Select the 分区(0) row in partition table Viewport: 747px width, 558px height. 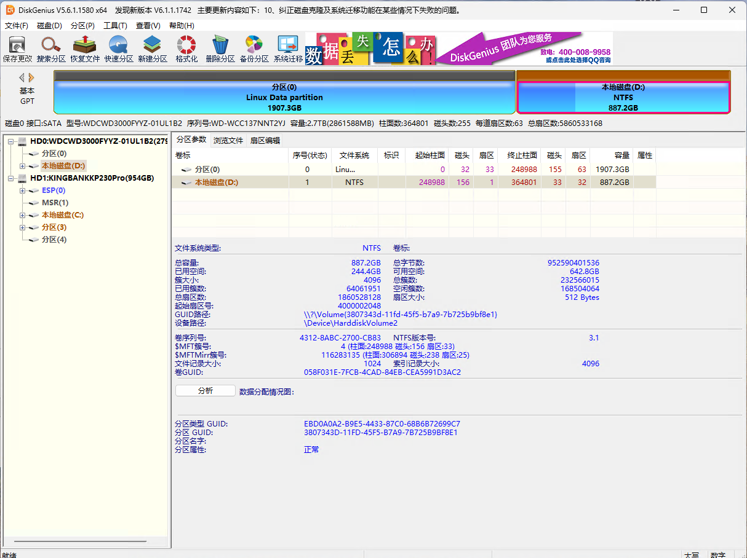click(207, 169)
